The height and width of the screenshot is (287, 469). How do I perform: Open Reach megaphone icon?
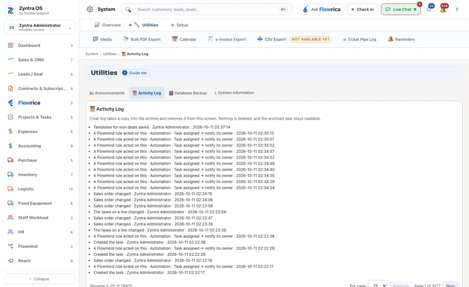[x=10, y=261]
